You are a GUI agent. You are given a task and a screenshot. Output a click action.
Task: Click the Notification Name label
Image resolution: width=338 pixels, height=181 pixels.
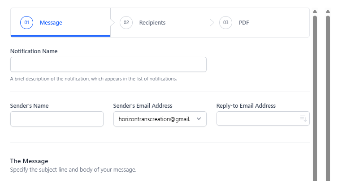click(34, 51)
